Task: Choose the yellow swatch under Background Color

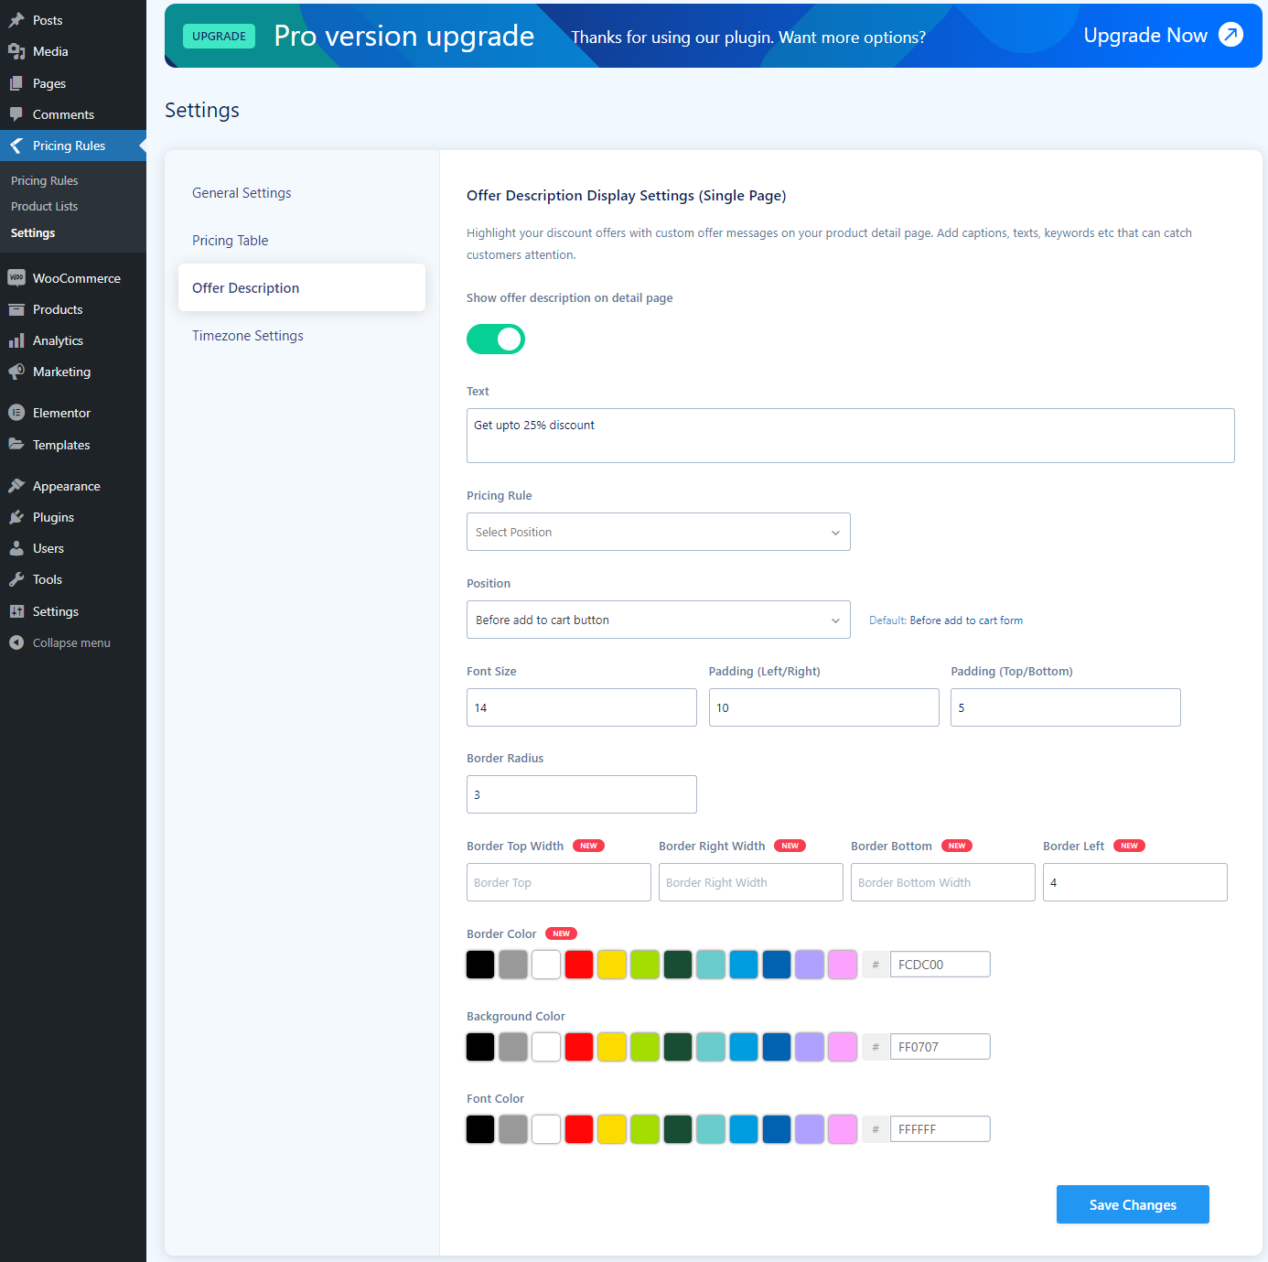Action: click(612, 1047)
